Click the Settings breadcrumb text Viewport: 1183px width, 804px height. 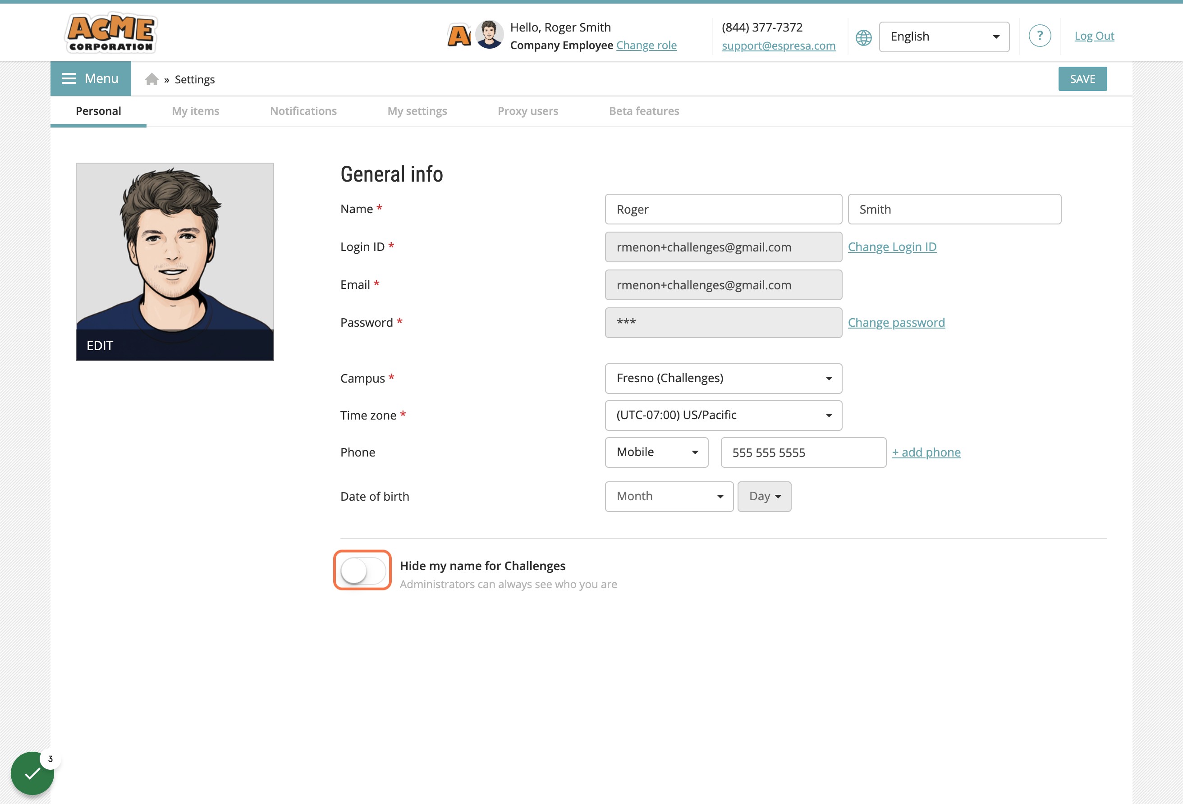click(x=194, y=79)
